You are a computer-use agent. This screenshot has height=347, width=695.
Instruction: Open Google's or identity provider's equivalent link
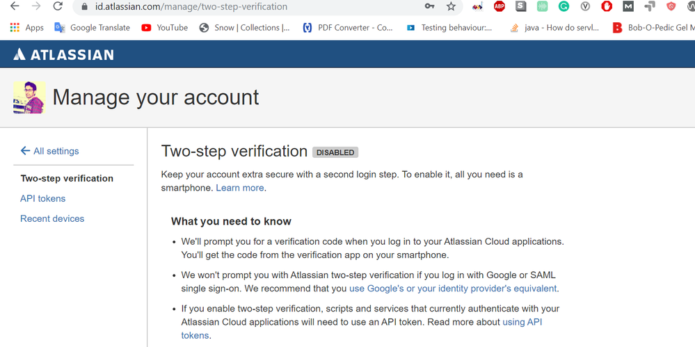(452, 289)
